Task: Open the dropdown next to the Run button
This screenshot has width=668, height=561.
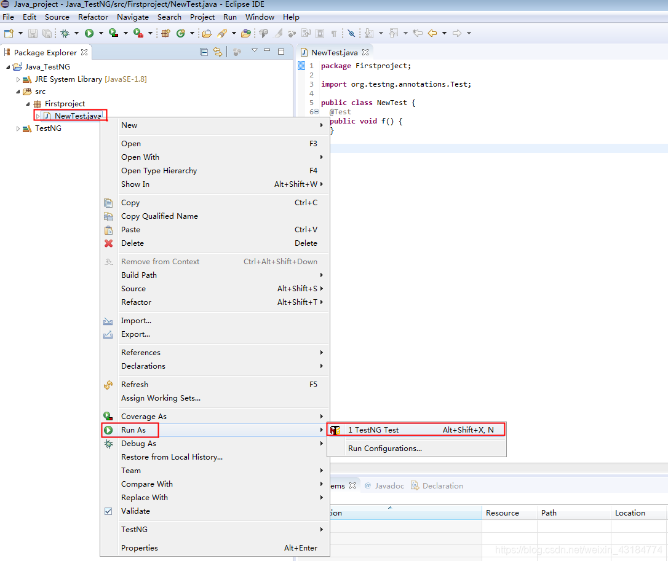Action: coord(101,33)
